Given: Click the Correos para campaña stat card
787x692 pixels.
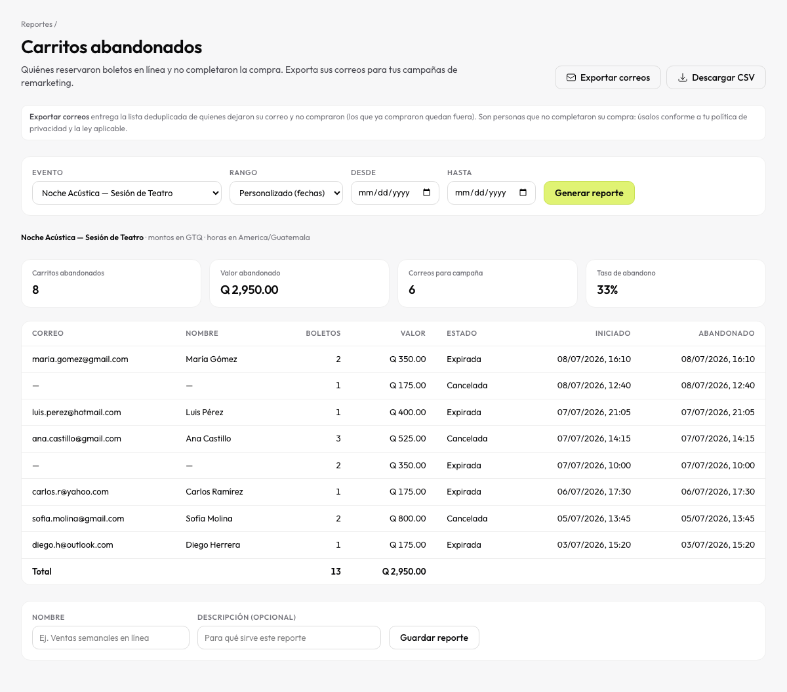Looking at the screenshot, I should coord(487,283).
